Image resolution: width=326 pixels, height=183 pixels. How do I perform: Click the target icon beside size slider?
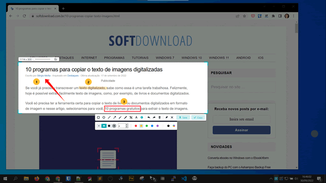56,59
